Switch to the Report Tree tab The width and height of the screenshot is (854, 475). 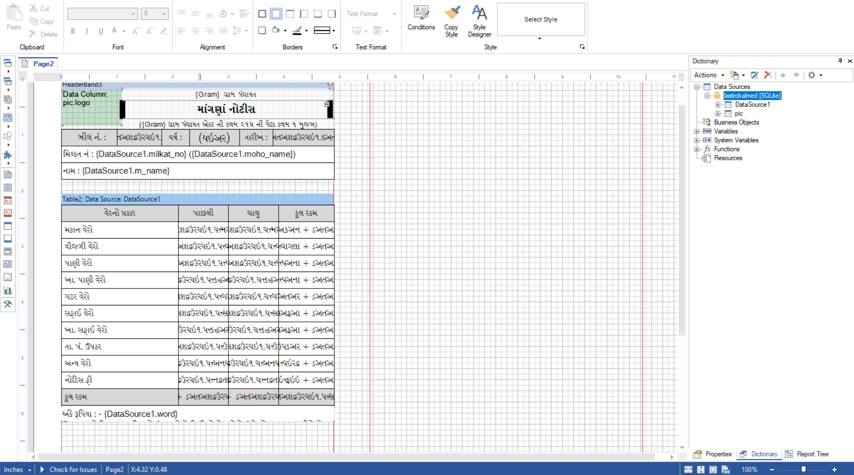pos(812,454)
